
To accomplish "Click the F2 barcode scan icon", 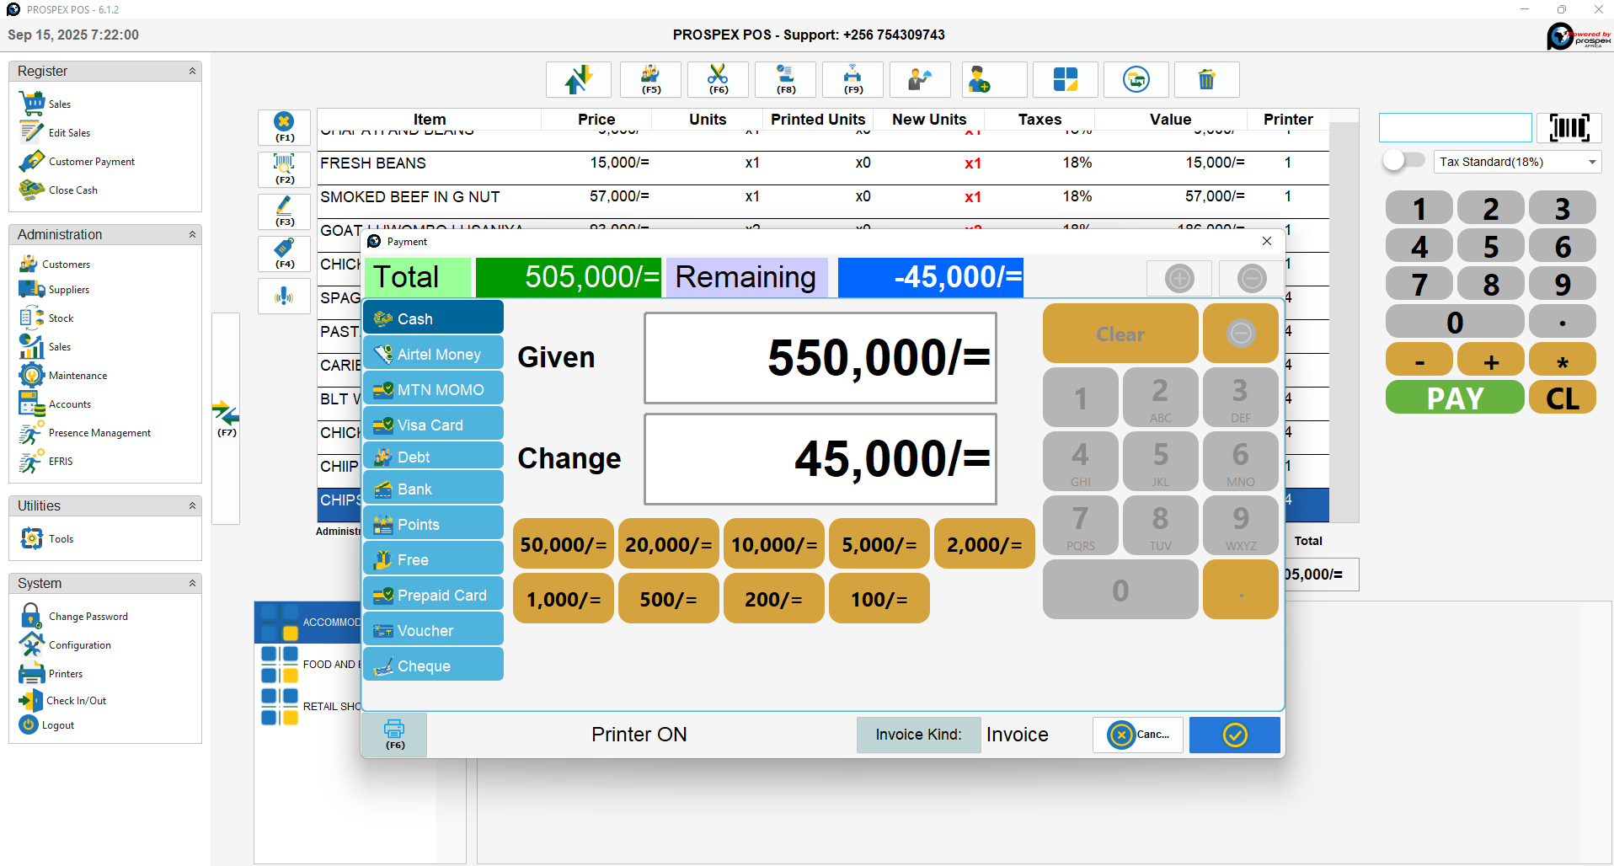I will tap(285, 168).
